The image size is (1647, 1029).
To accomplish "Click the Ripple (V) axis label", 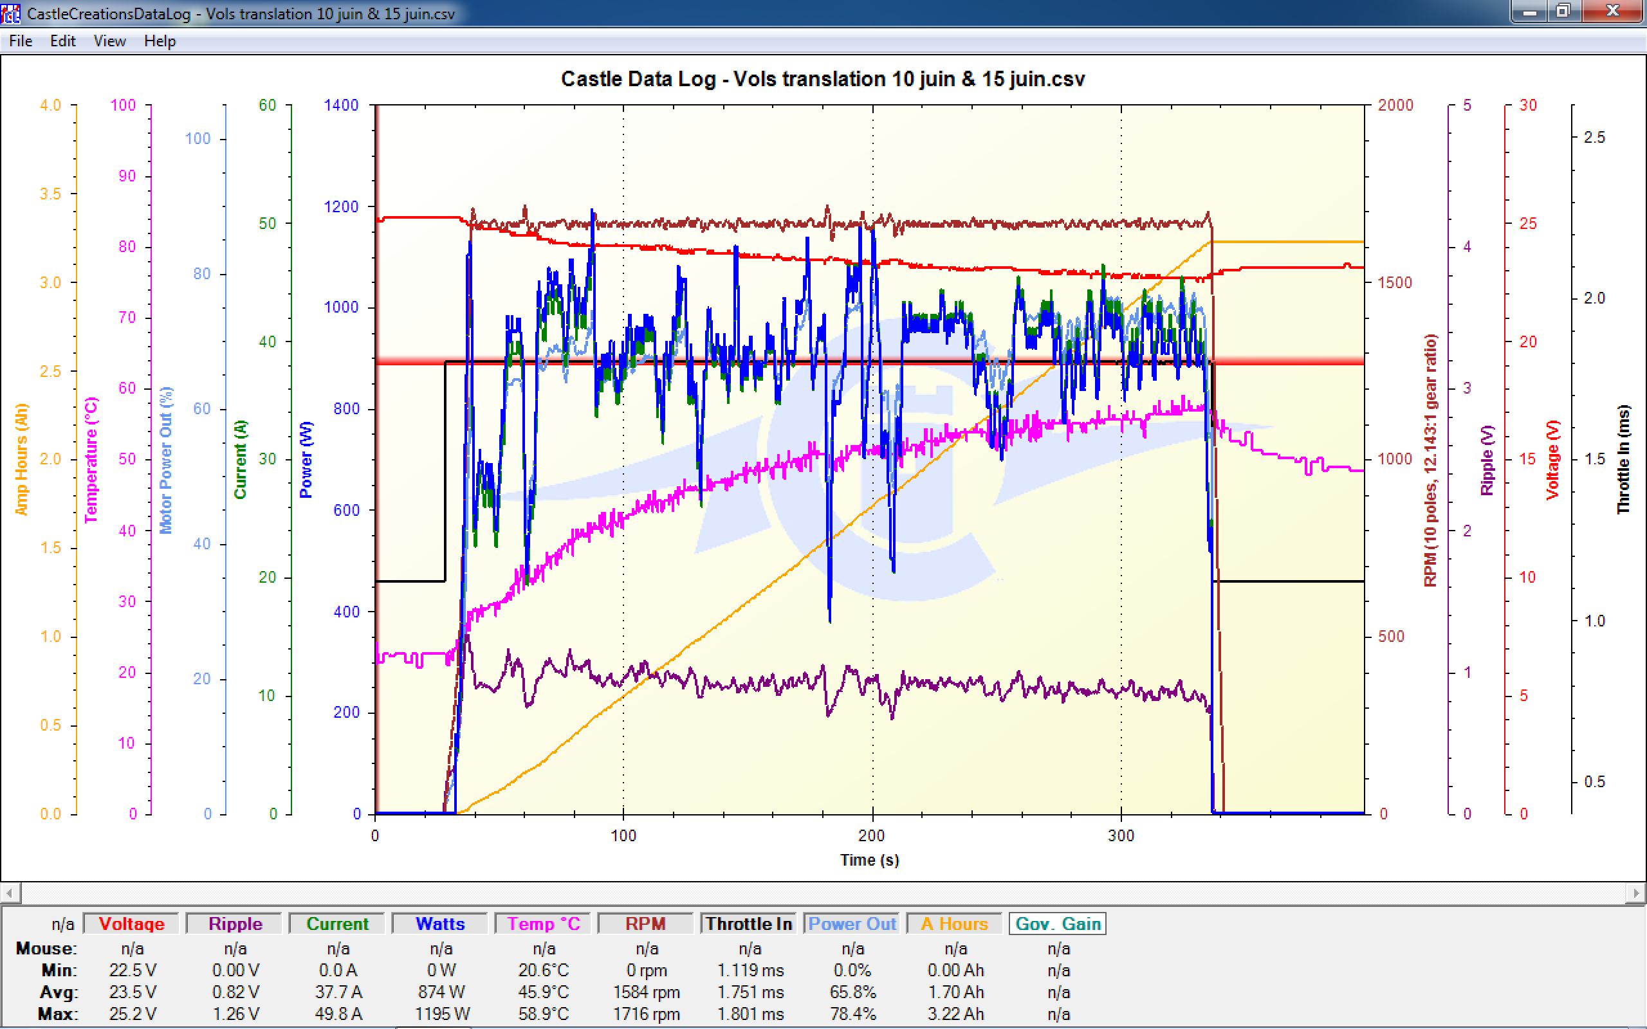I will point(1487,460).
